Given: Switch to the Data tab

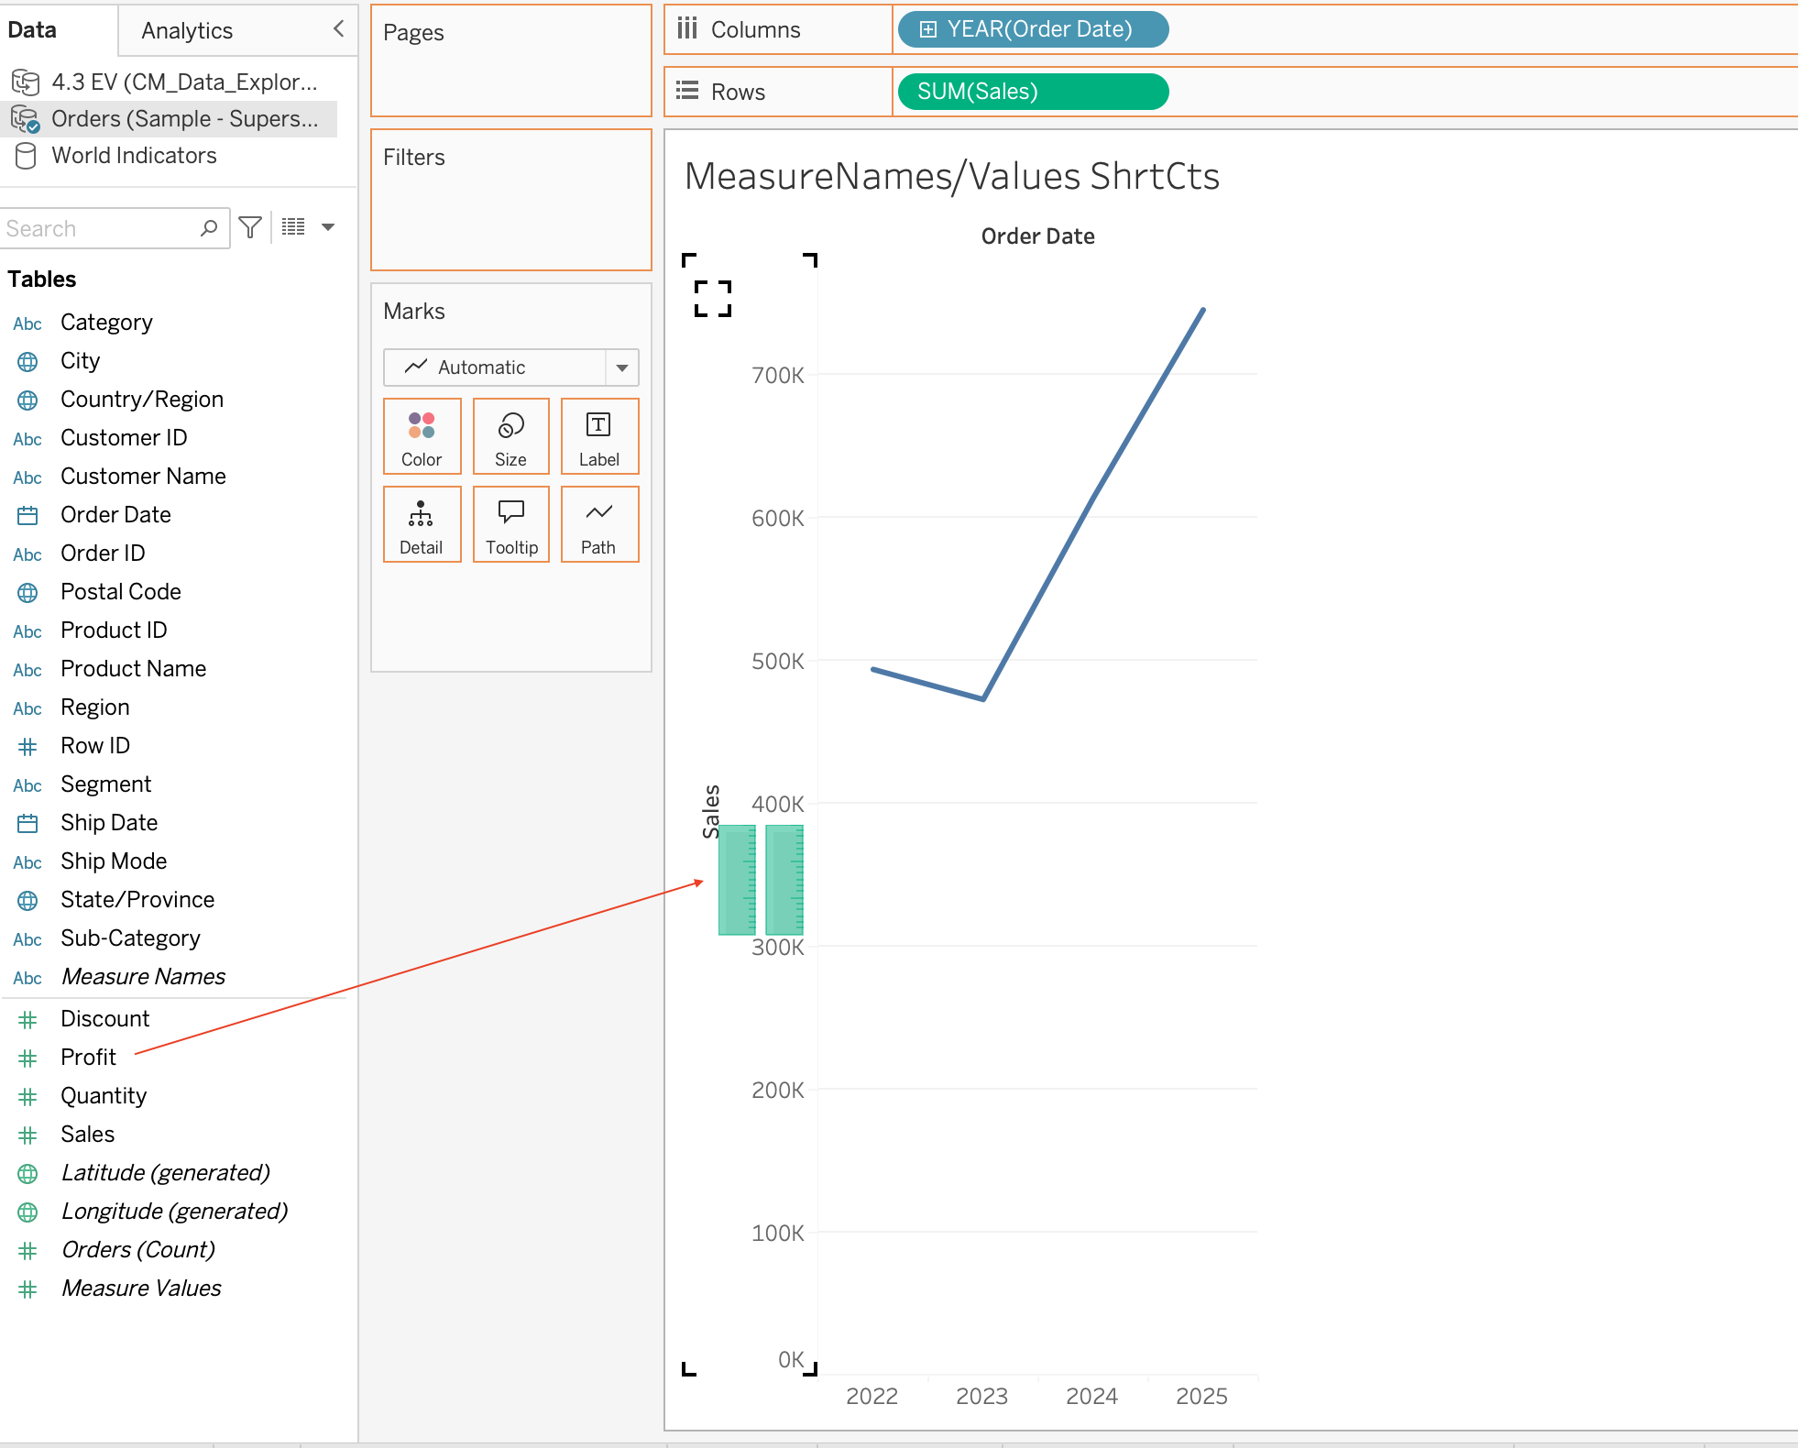Looking at the screenshot, I should point(32,30).
